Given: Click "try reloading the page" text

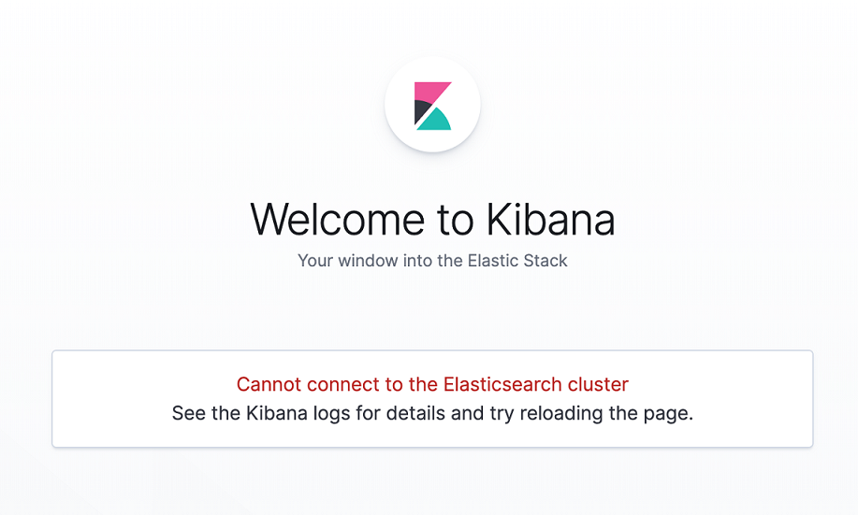Looking at the screenshot, I should click(x=590, y=413).
